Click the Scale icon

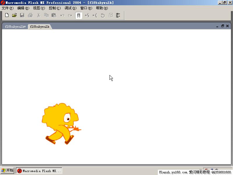click(x=111, y=15)
